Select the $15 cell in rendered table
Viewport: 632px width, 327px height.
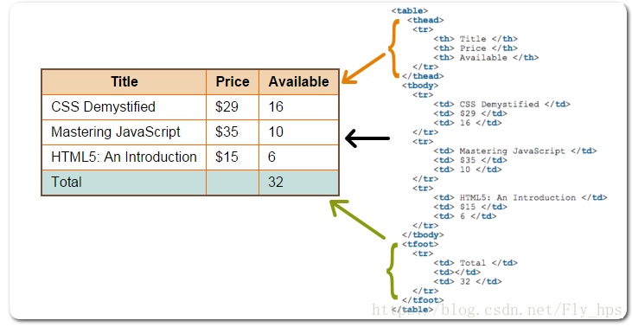click(233, 157)
